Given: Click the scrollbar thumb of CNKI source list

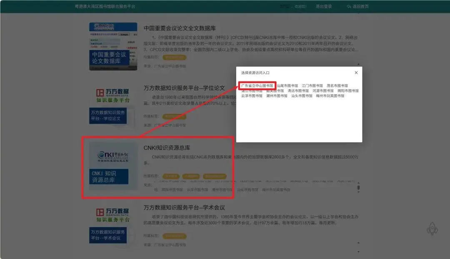Looking at the screenshot, I should [358, 188].
